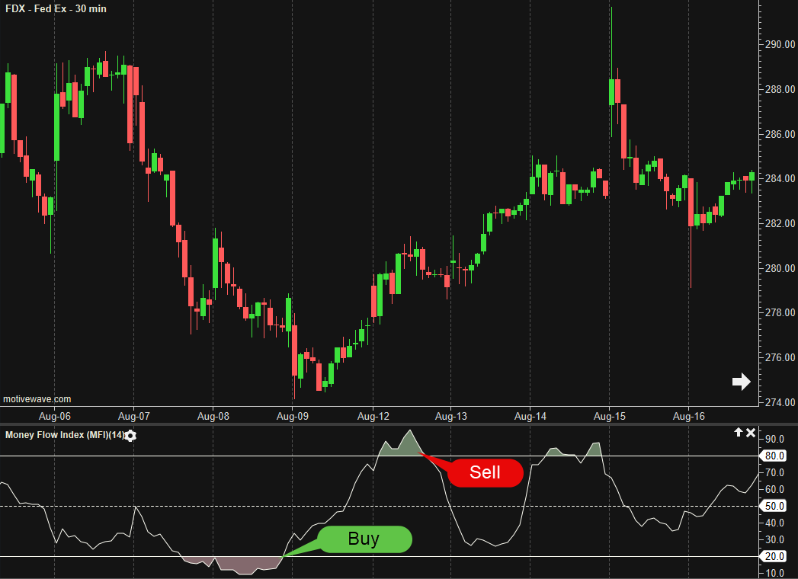Click the FDX - Fed Ex - 30 min title
This screenshot has height=579, width=798.
click(56, 8)
